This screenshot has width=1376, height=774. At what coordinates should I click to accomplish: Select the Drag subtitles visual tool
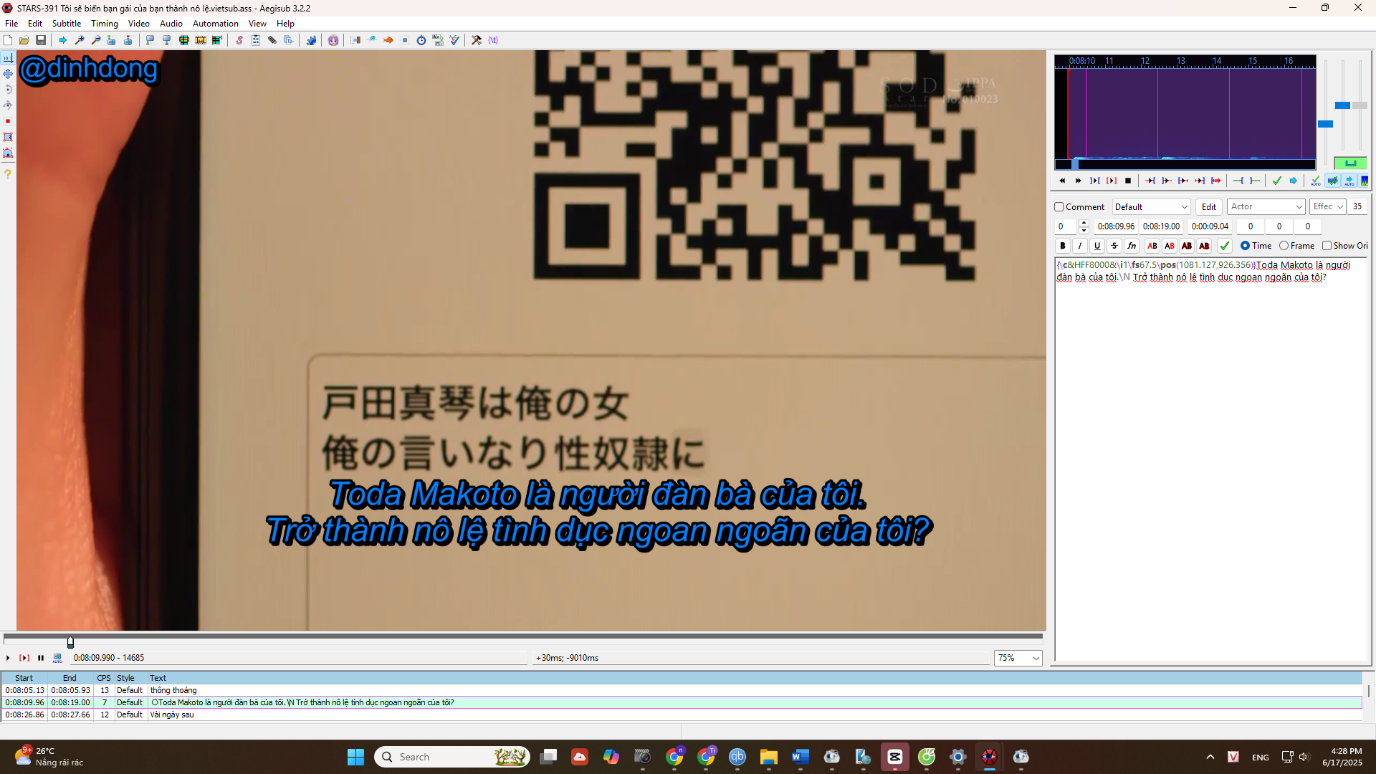tap(8, 74)
